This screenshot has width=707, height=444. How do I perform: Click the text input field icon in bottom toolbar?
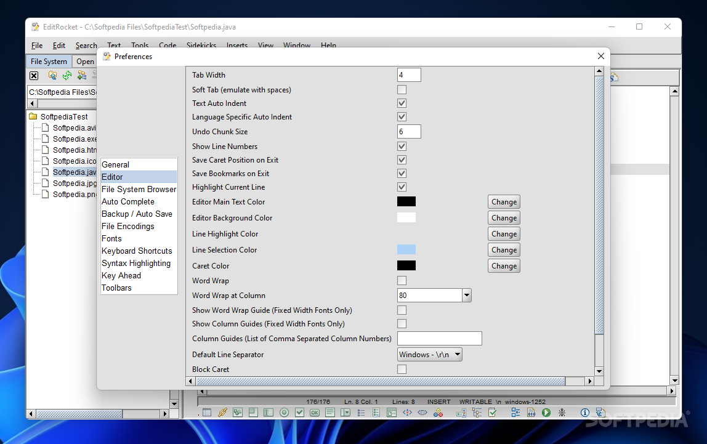click(x=269, y=412)
